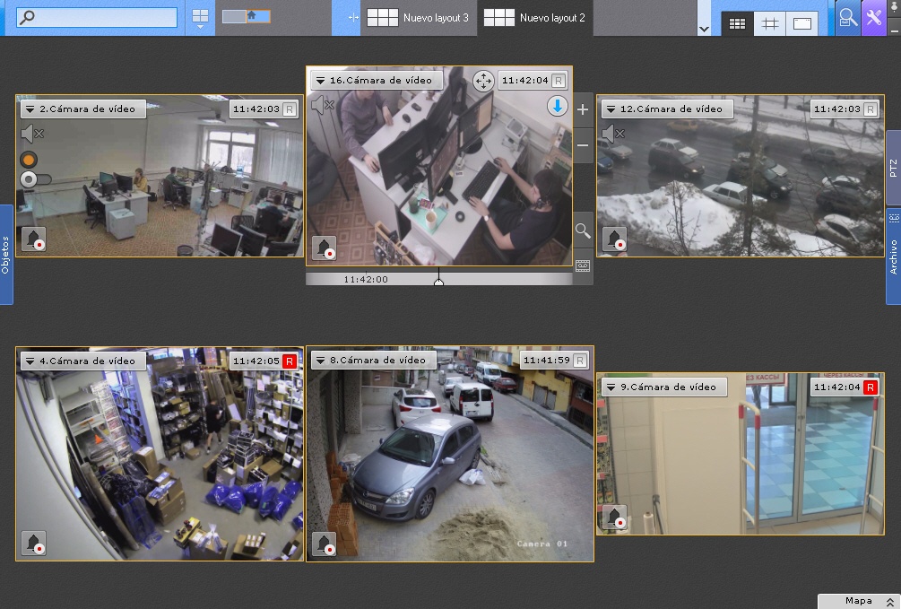Toggle recording R indicator on camera 12
The height and width of the screenshot is (609, 901).
pyautogui.click(x=871, y=109)
